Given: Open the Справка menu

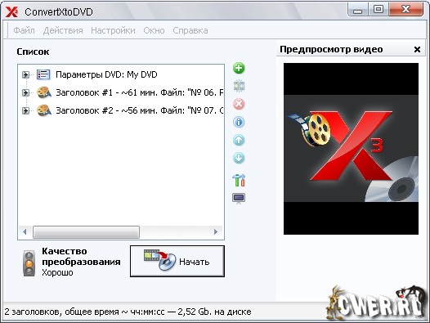Looking at the screenshot, I should point(190,30).
